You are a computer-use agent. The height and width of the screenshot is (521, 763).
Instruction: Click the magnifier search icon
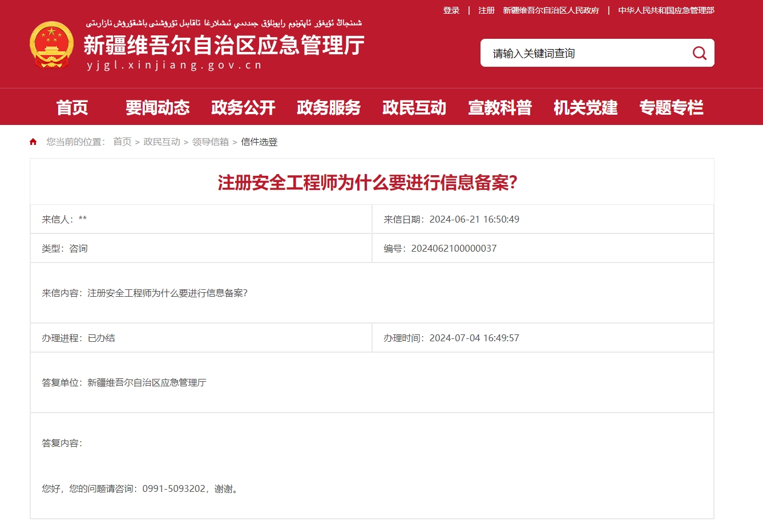coord(699,53)
